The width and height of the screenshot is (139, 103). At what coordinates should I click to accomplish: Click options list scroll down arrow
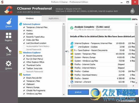point(64,95)
